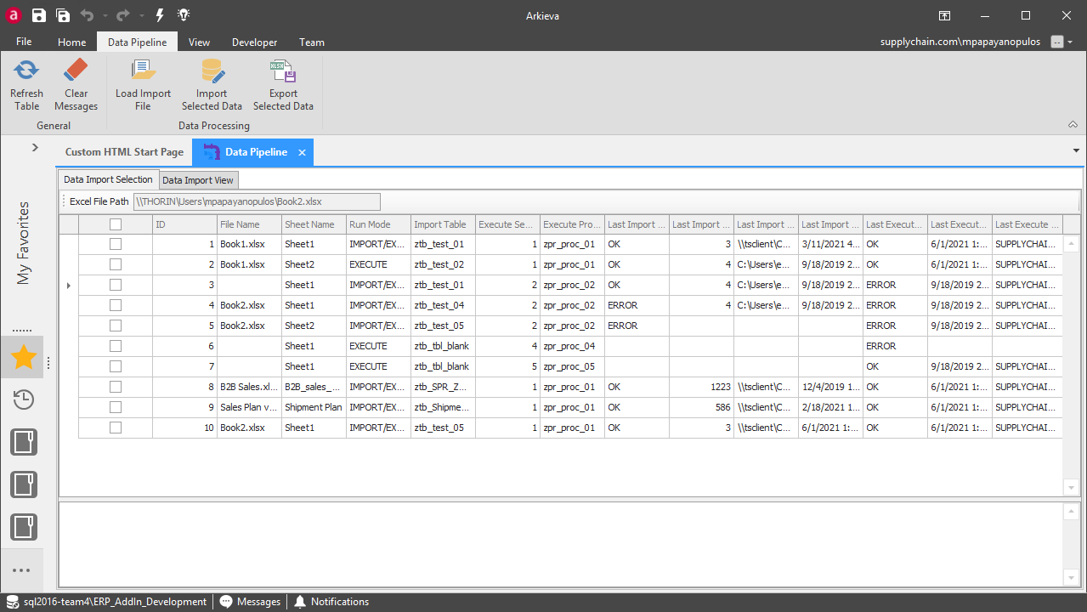Open the undo history dropdown arrow
The width and height of the screenshot is (1087, 612).
105,15
